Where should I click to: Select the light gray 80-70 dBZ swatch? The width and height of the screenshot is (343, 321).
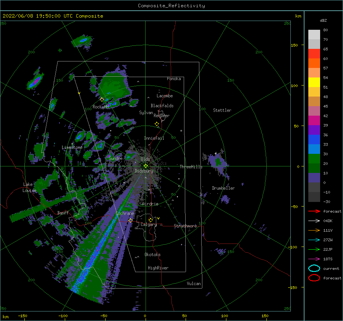pyautogui.click(x=314, y=35)
